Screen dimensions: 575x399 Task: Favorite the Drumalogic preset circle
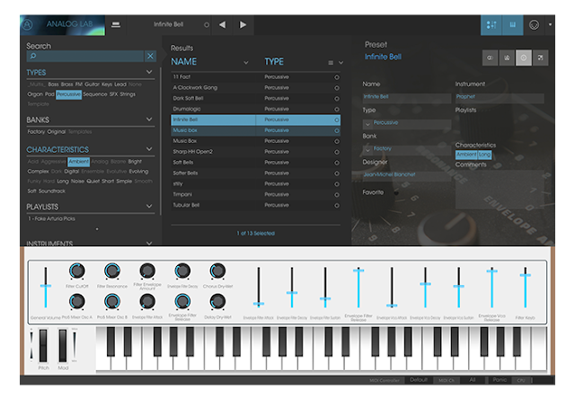337,110
